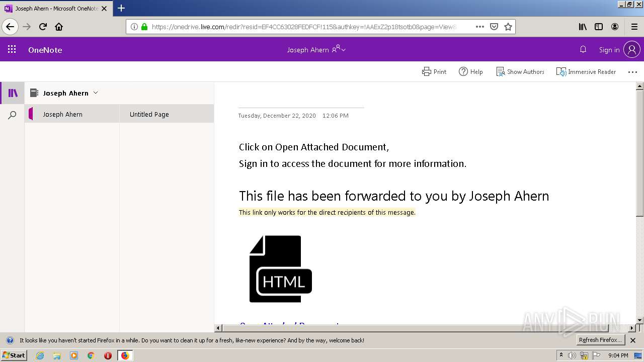Click the OneNote brand label
This screenshot has width=644, height=362.
coord(45,50)
